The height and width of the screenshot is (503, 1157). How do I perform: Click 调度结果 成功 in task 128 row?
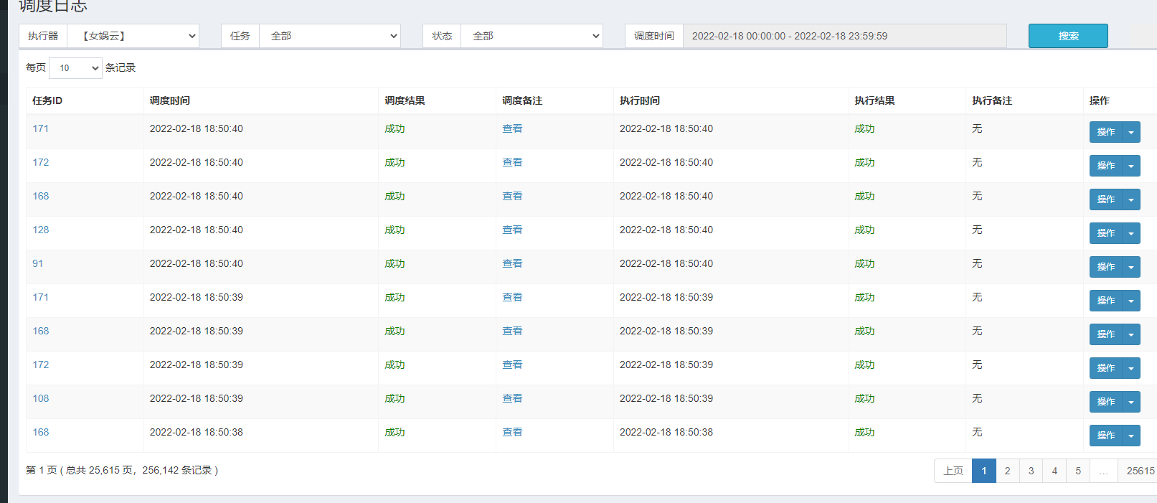pyautogui.click(x=395, y=230)
